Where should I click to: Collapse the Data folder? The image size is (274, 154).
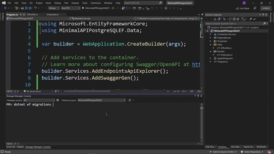(210, 44)
